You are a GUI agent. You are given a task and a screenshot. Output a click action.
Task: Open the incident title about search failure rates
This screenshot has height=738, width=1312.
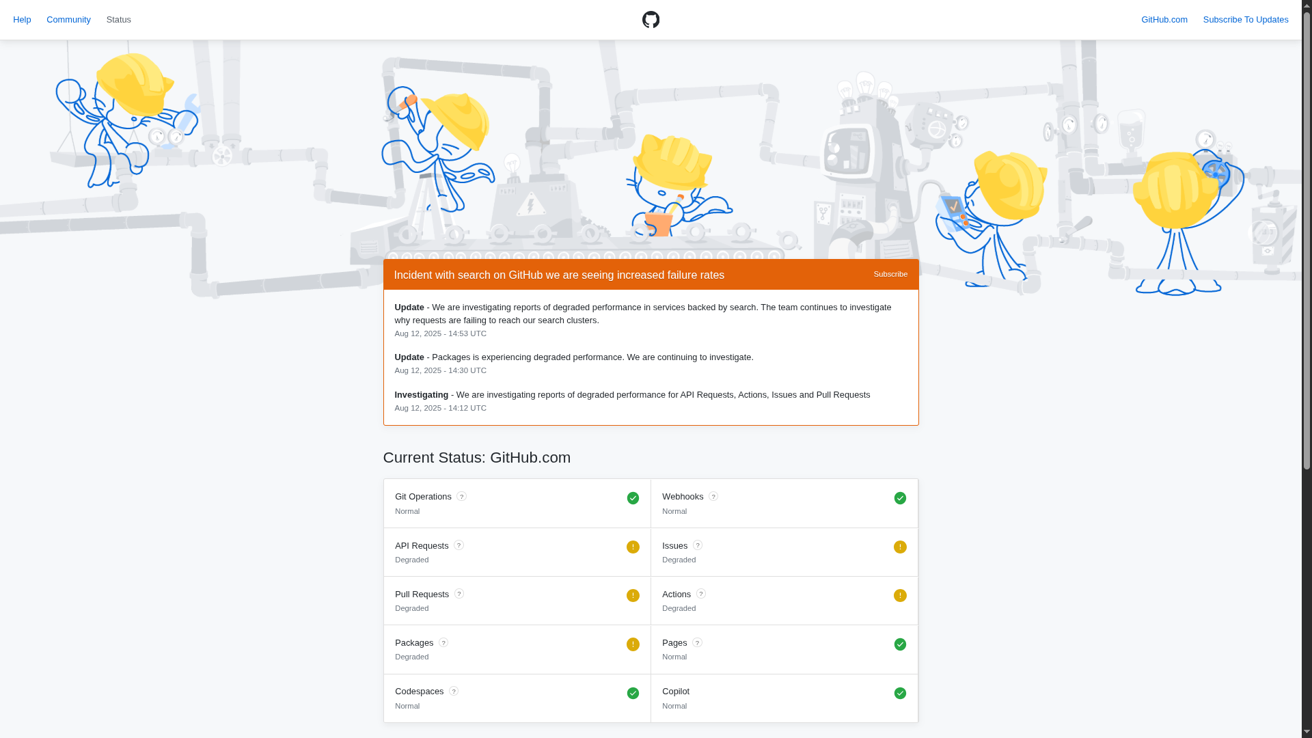[559, 275]
